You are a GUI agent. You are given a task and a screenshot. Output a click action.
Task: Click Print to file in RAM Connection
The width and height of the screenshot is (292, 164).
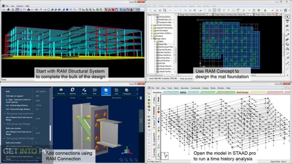[61, 91]
